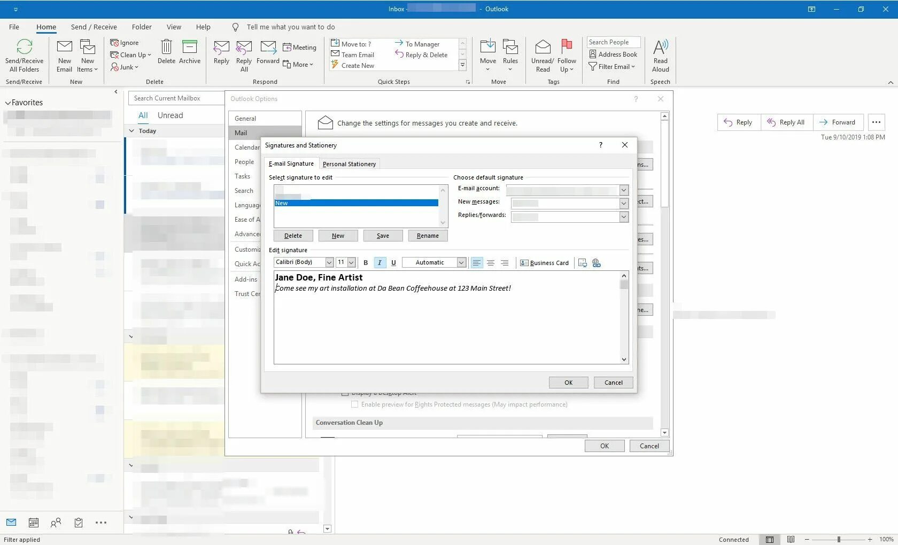
Task: Click the Save signature button
Action: (x=383, y=236)
